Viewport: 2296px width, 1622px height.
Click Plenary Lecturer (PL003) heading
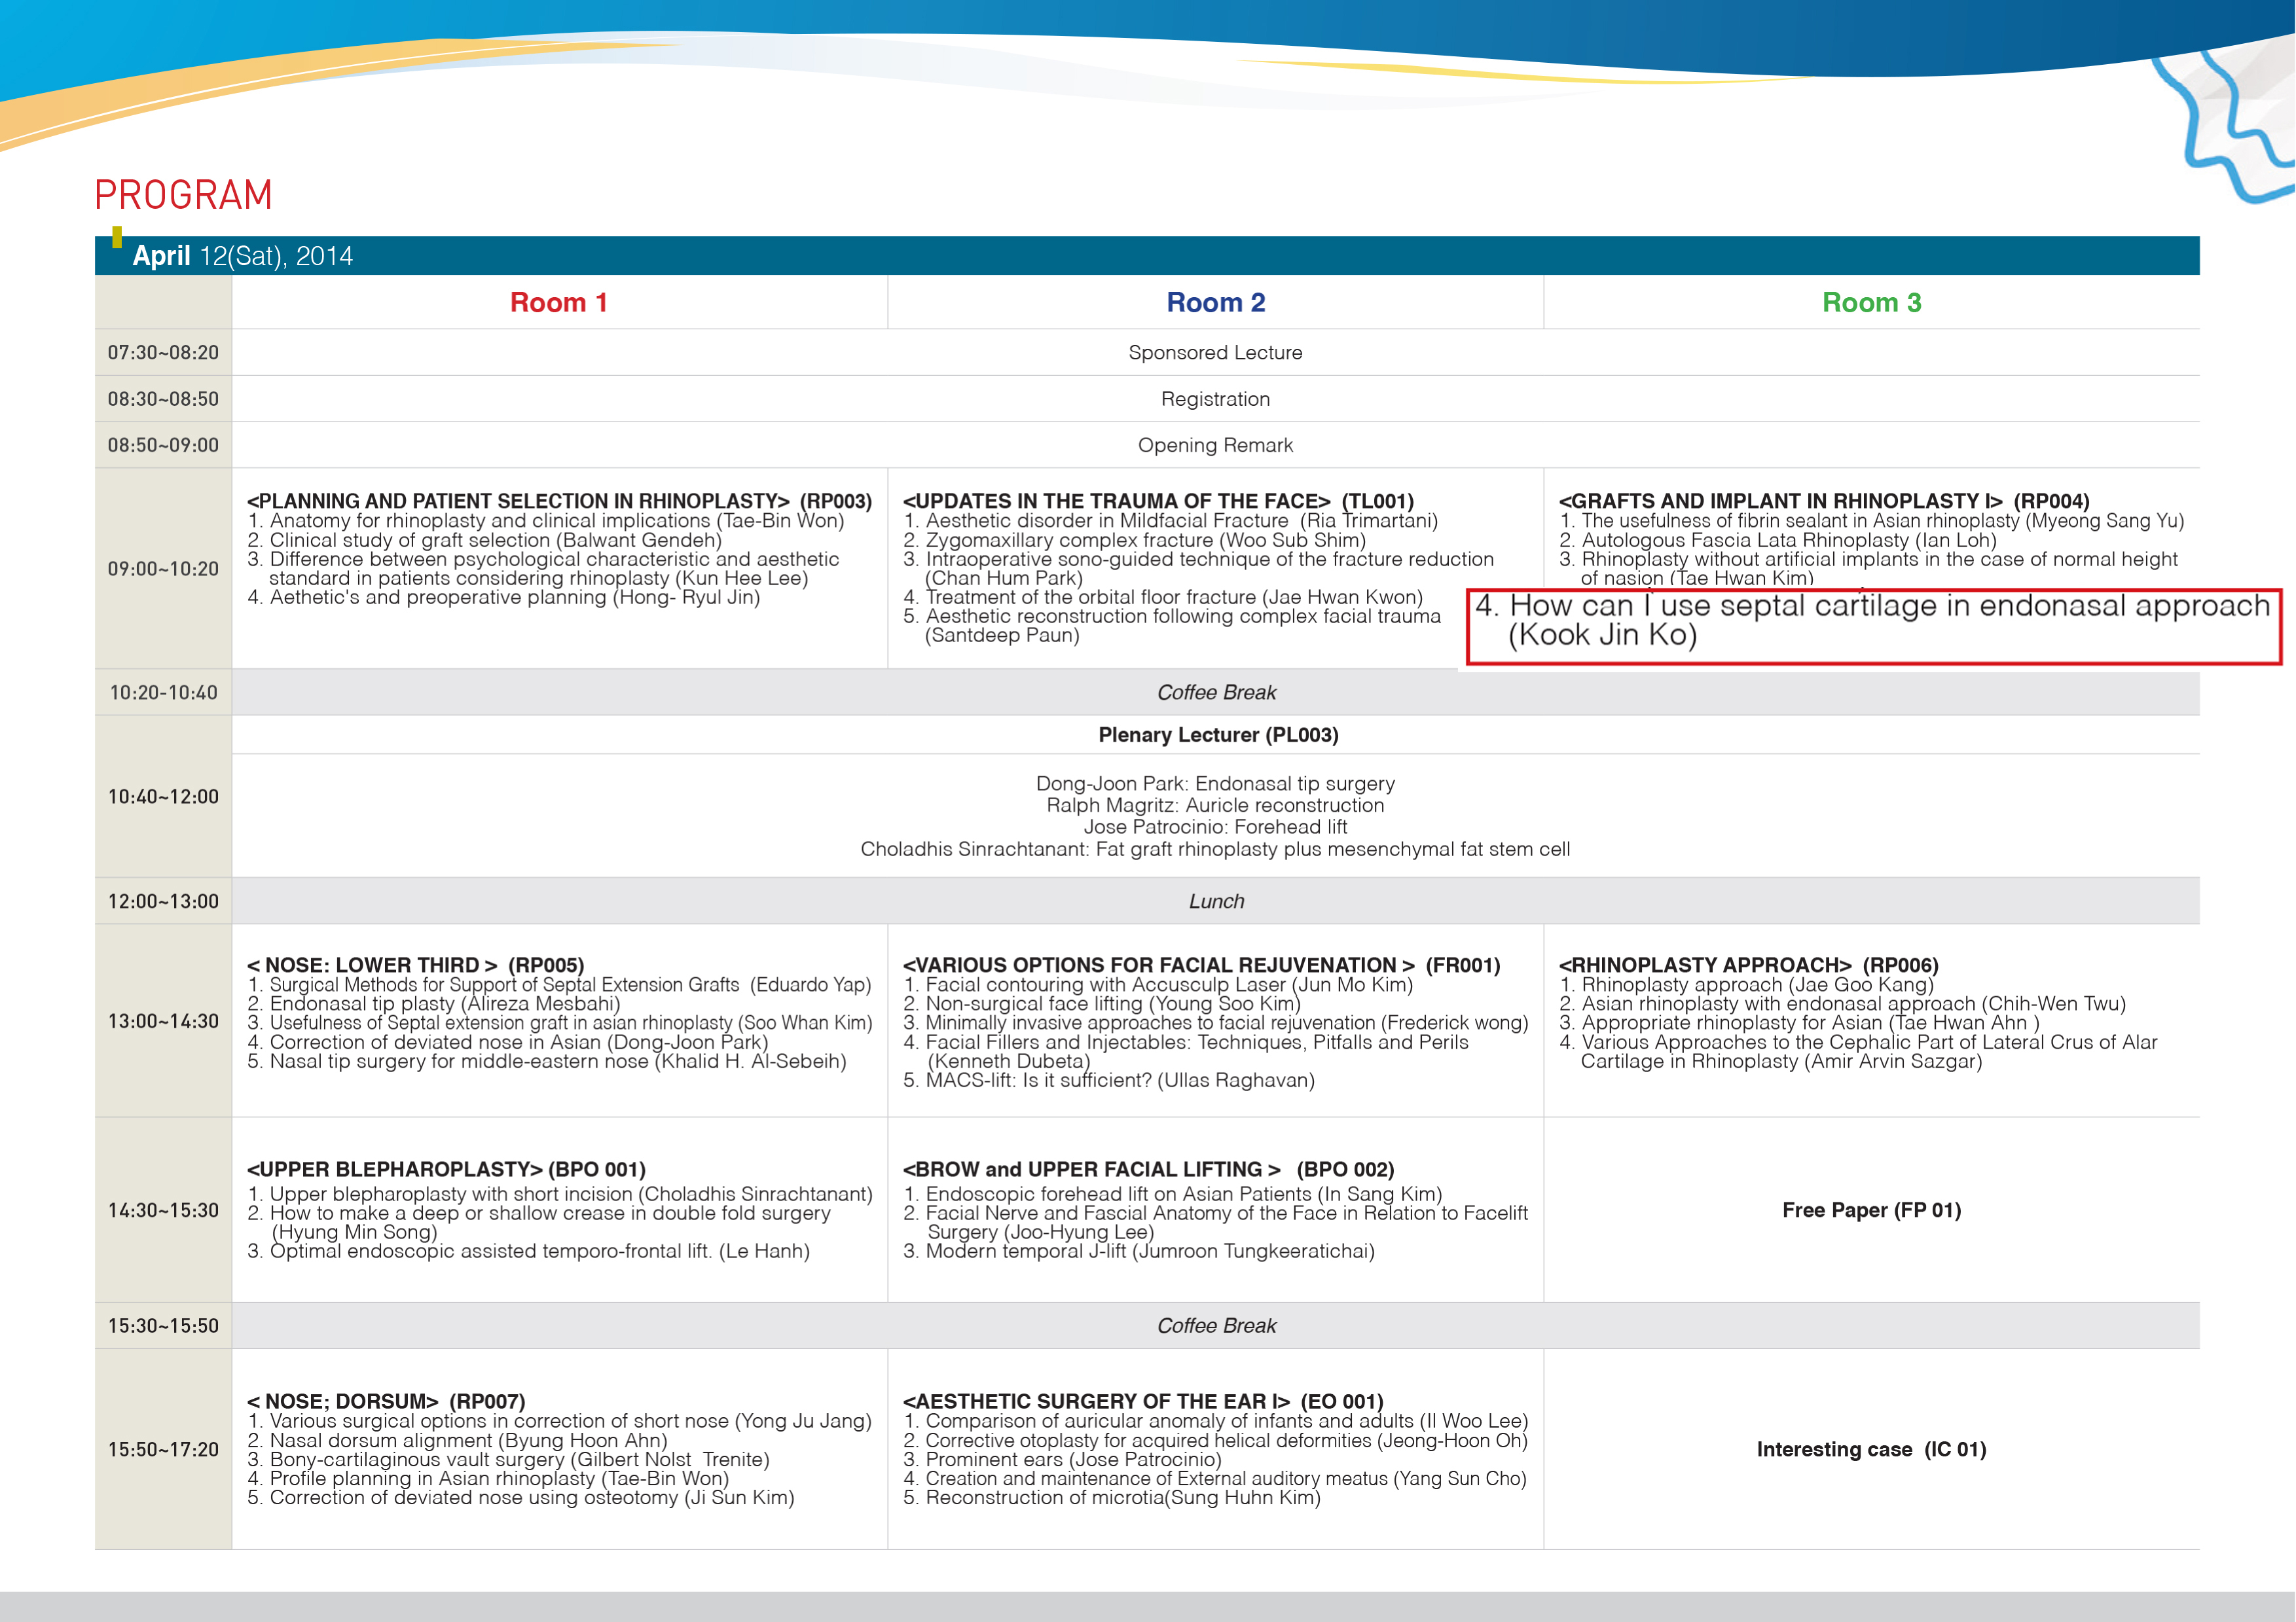pyautogui.click(x=1218, y=735)
